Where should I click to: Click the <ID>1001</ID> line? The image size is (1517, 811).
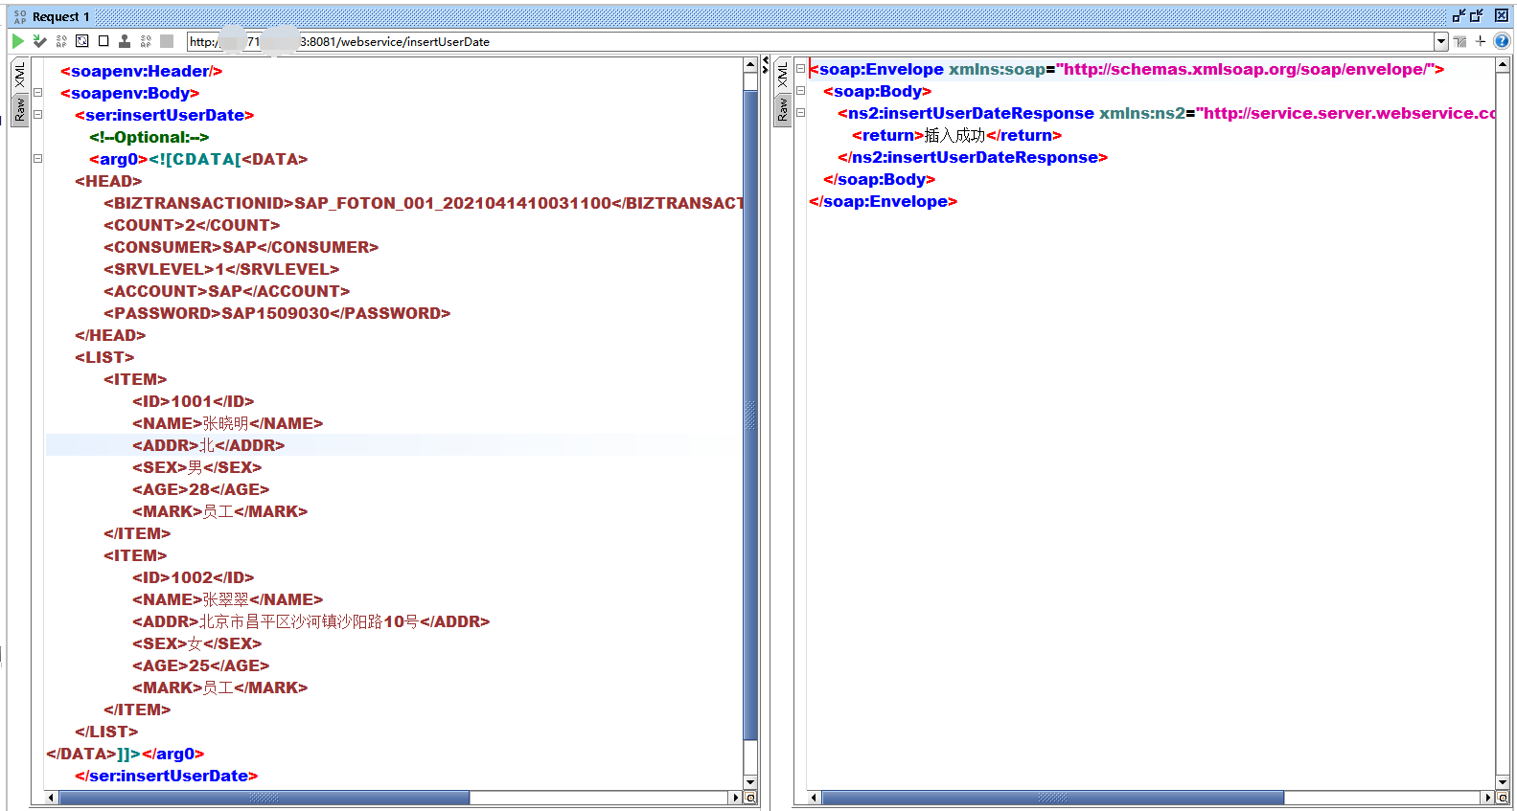tap(194, 401)
